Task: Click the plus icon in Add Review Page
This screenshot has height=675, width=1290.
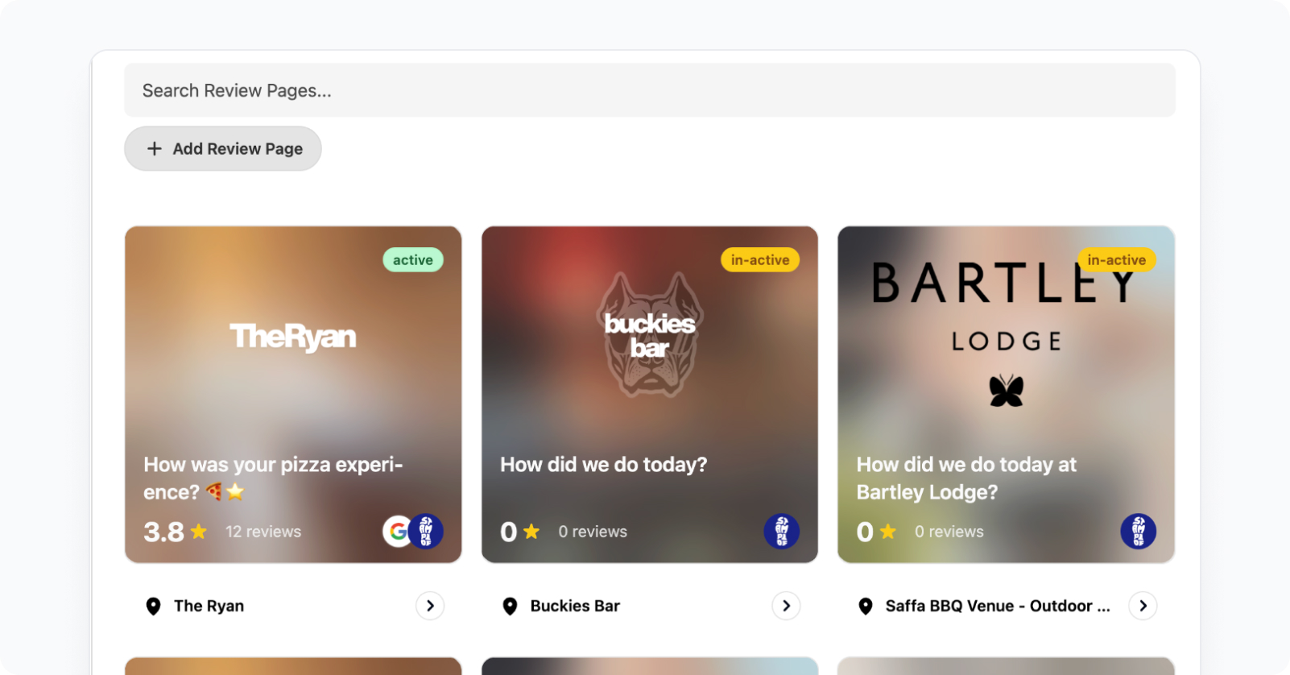Action: click(x=155, y=149)
